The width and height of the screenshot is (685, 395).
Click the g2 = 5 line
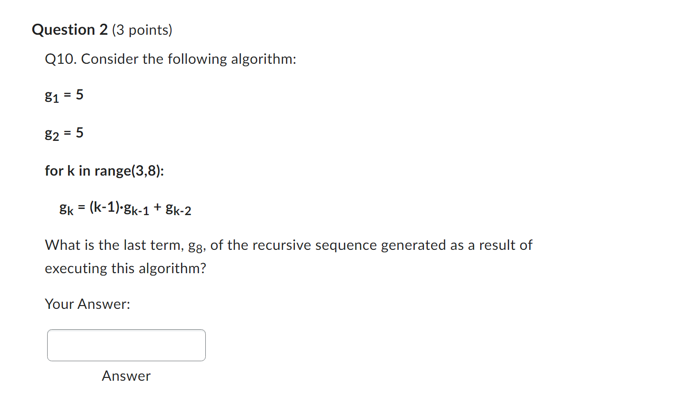click(64, 134)
